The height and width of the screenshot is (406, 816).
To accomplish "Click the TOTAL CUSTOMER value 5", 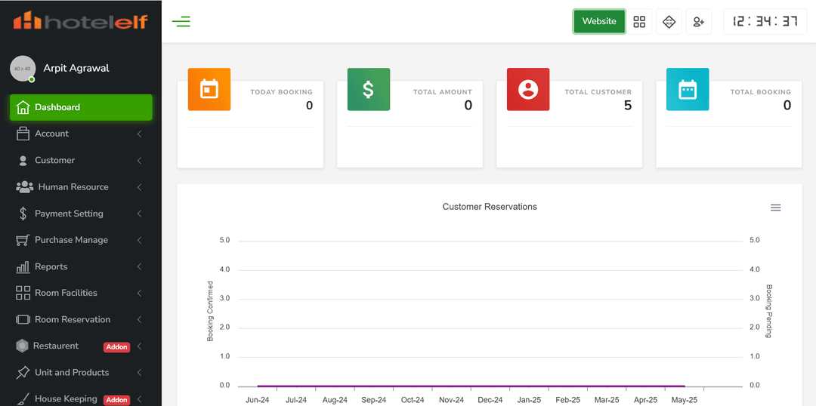I will [628, 106].
